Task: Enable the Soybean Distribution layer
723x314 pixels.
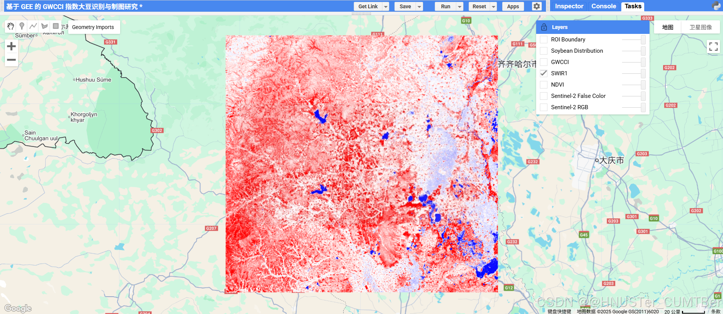Action: [544, 51]
